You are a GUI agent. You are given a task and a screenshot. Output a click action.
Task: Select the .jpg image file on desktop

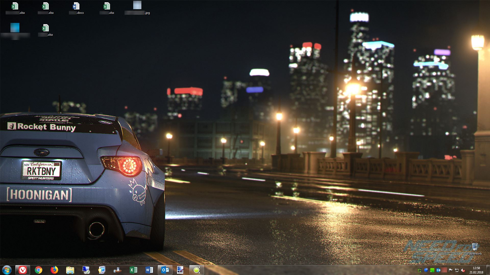(x=137, y=8)
